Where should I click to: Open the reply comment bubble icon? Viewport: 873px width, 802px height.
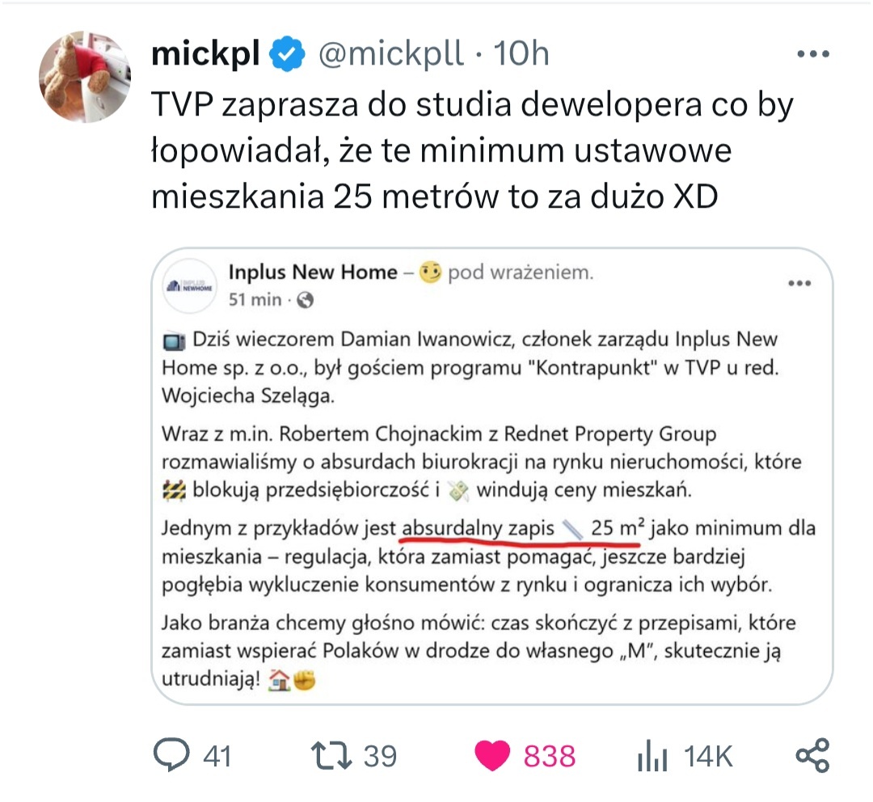pos(171,756)
